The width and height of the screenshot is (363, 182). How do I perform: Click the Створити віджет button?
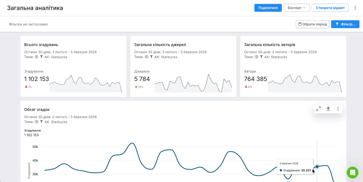pyautogui.click(x=330, y=8)
